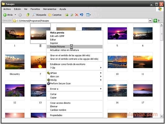This screenshot has height=124, width=165.
Task: Click the green Ir go button
Action: pos(155,21)
